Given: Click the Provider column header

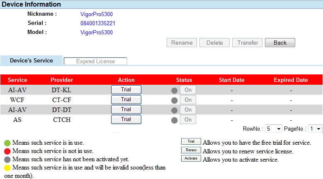Looking at the screenshot, I should click(62, 80).
